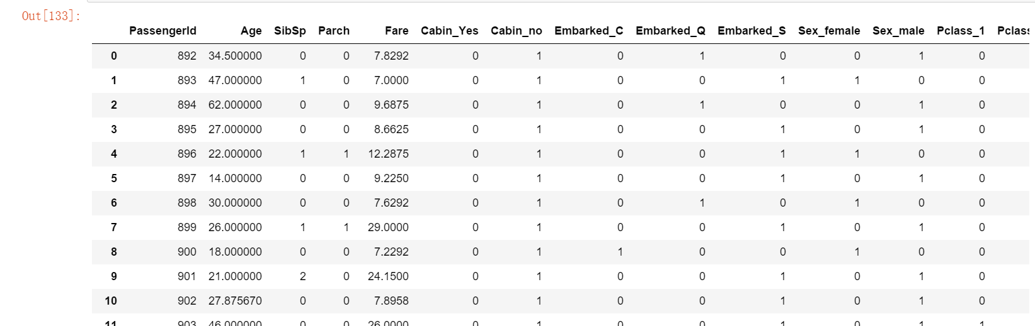Select the fare cell 24.1500
The image size is (1035, 326).
point(388,276)
